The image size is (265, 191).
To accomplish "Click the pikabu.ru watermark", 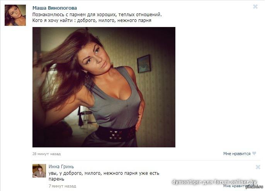I will click(254, 187).
